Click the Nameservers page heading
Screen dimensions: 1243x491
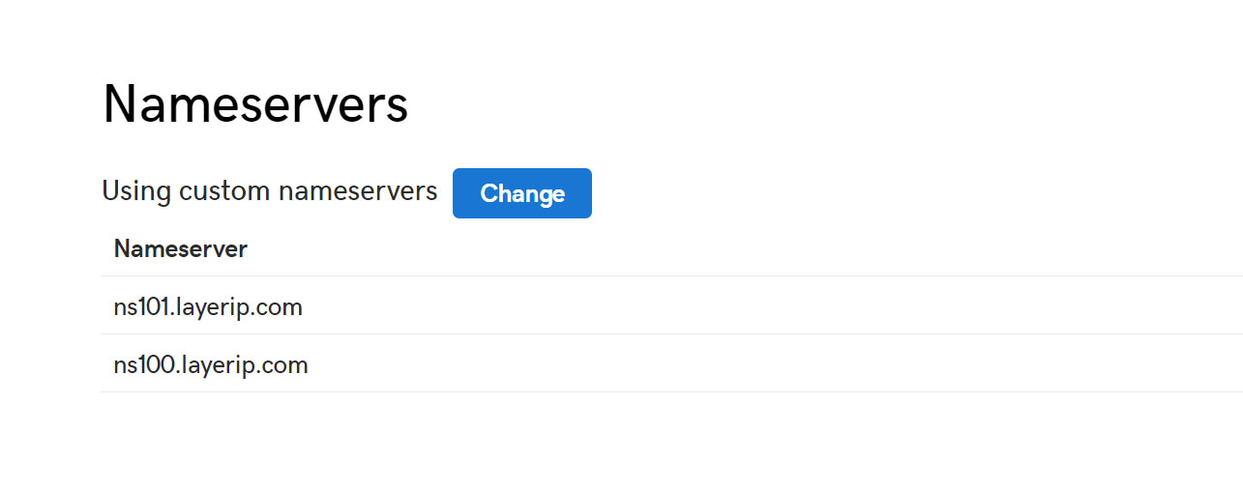click(x=255, y=104)
